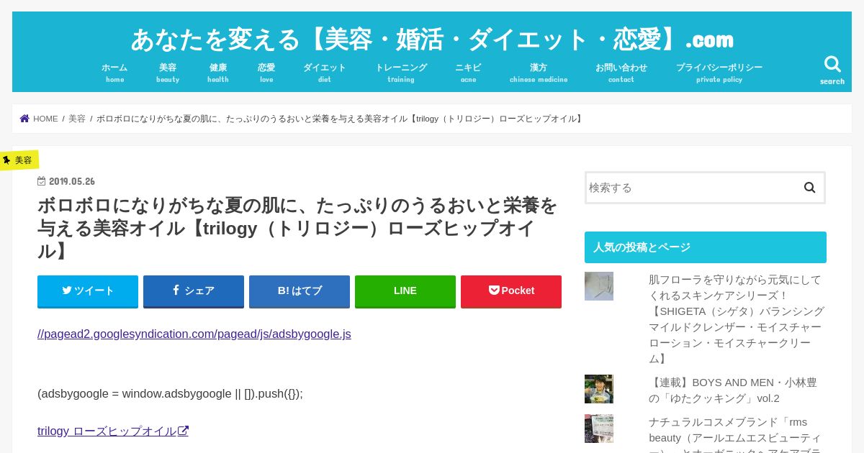Click the breadcrumb article title text
Viewport: 864px width, 453px height.
click(339, 119)
